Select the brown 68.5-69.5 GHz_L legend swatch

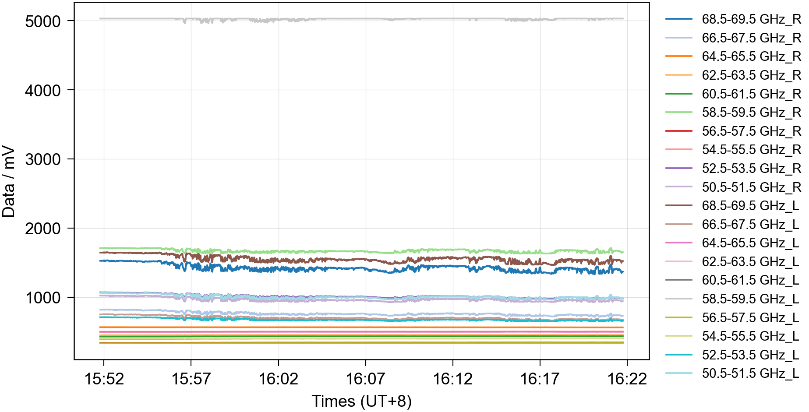point(678,205)
